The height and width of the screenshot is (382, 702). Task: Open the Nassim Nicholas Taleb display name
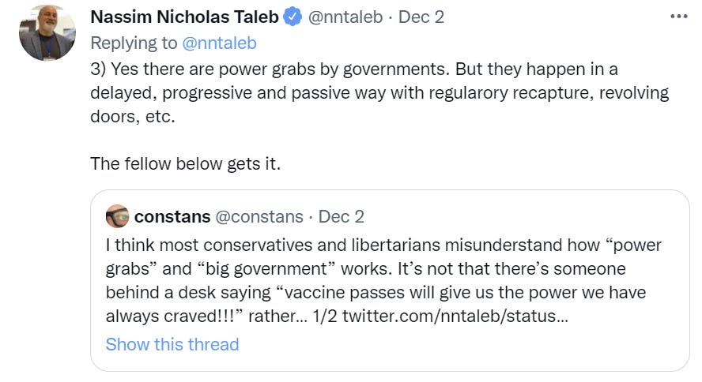point(183,17)
